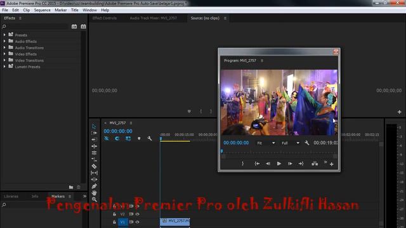Click Program monitor zoom scroll bar

pyautogui.click(x=279, y=156)
